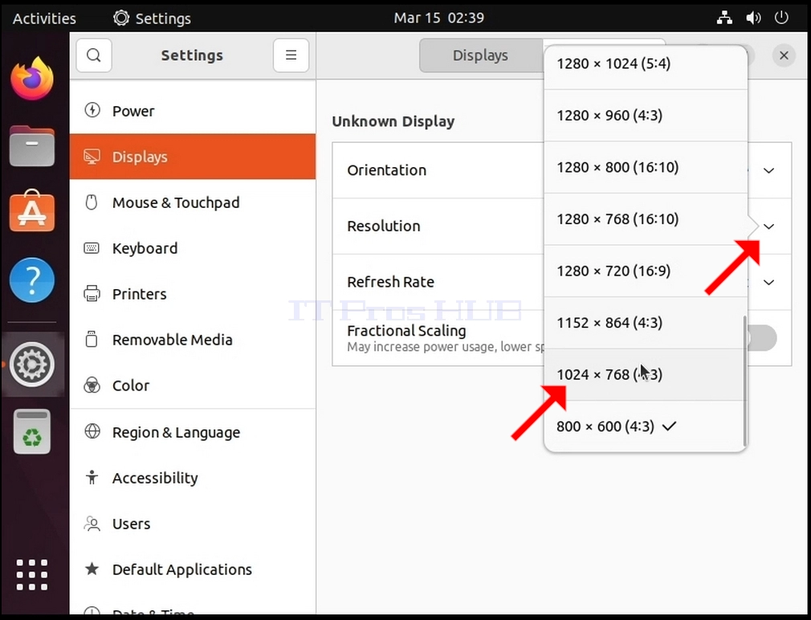Click the search icon in Settings

coord(94,55)
